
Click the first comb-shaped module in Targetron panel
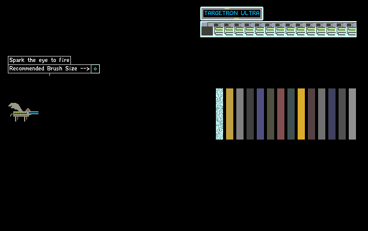[219, 29]
